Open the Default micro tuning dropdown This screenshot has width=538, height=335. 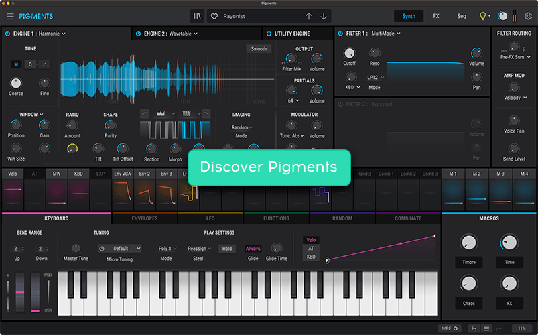pyautogui.click(x=124, y=248)
